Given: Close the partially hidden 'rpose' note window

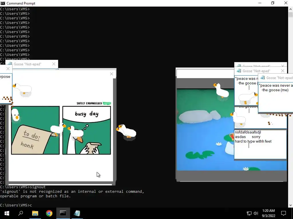Looking at the screenshot, I should pyautogui.click(x=8, y=69).
